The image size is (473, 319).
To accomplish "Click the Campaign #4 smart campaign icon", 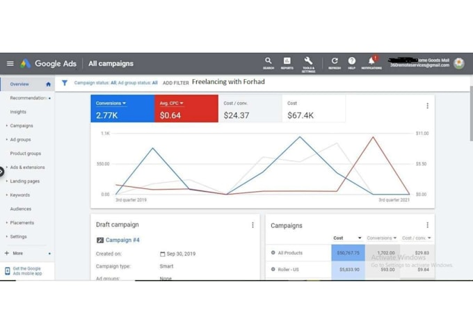I will click(100, 240).
